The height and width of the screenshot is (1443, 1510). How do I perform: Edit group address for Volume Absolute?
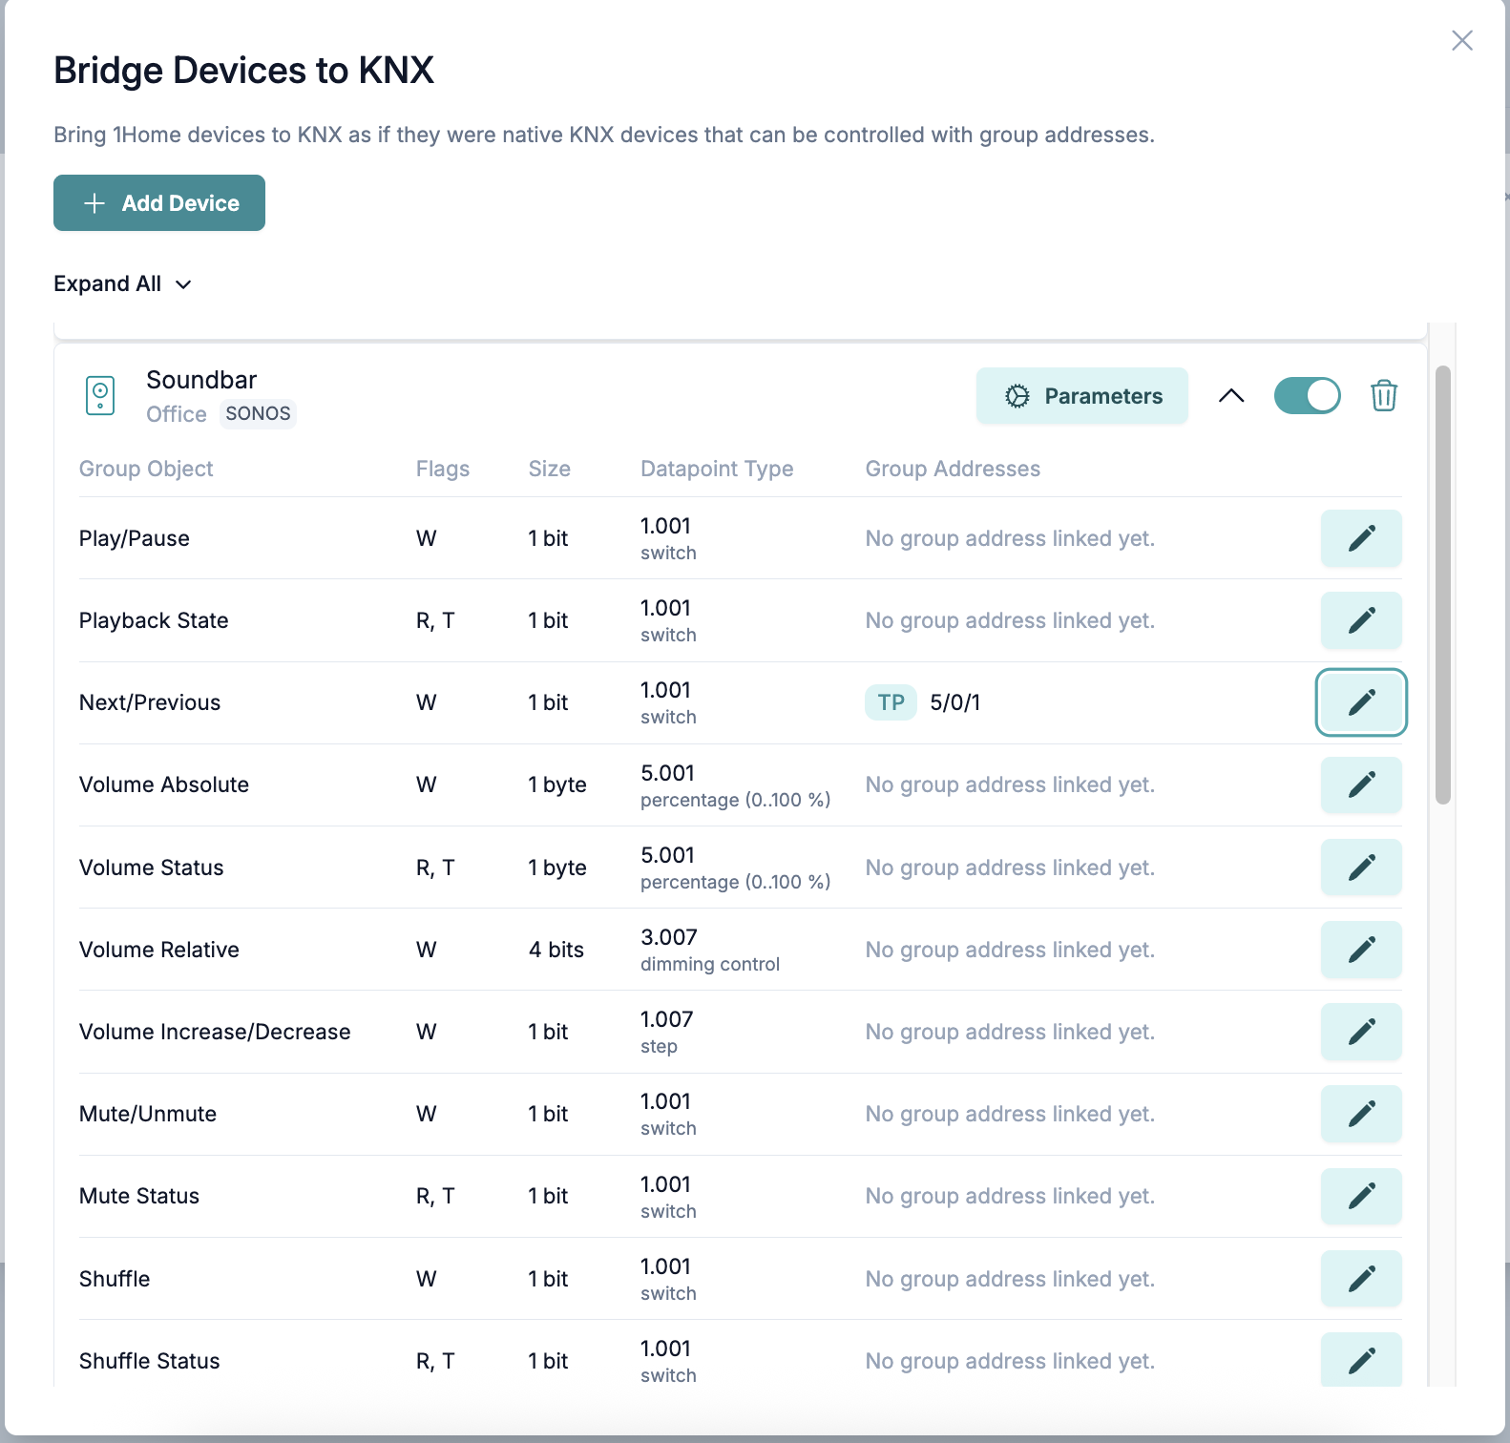[x=1361, y=784]
